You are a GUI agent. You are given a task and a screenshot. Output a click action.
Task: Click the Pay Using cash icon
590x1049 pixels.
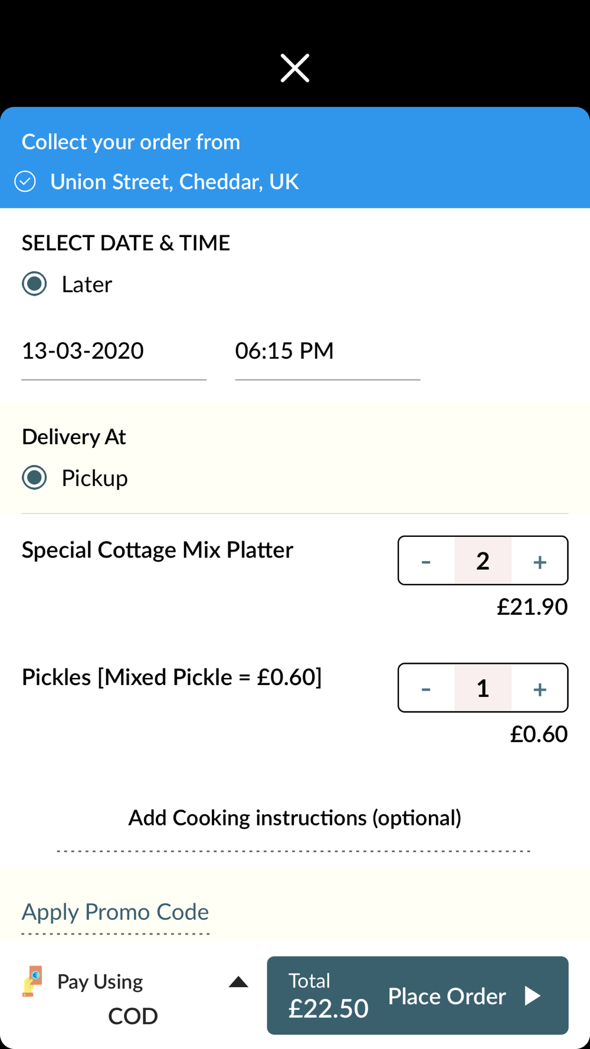32,981
